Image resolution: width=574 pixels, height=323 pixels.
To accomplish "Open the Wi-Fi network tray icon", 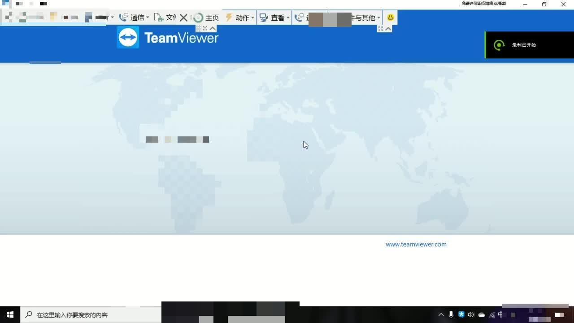I will tap(492, 315).
